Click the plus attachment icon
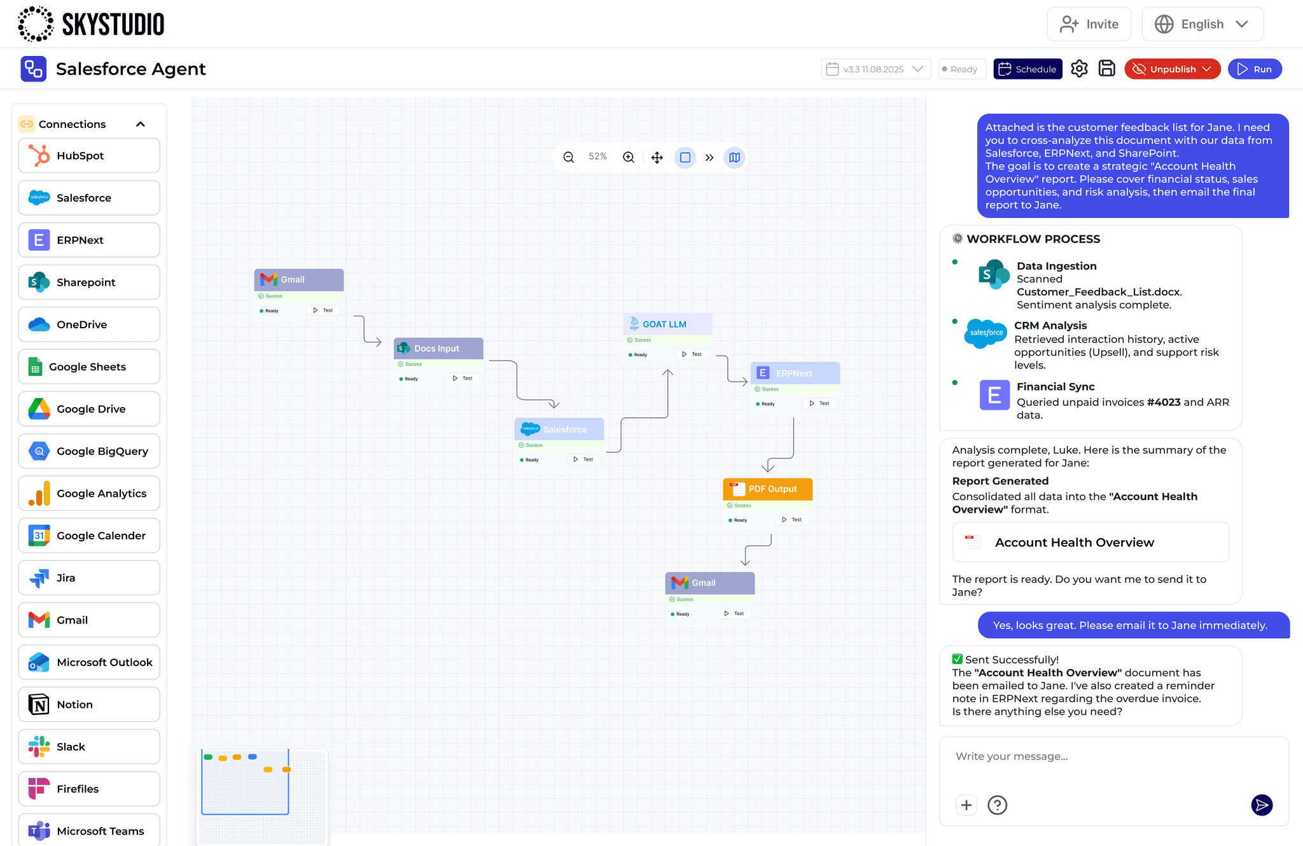Image resolution: width=1303 pixels, height=846 pixels. (966, 805)
